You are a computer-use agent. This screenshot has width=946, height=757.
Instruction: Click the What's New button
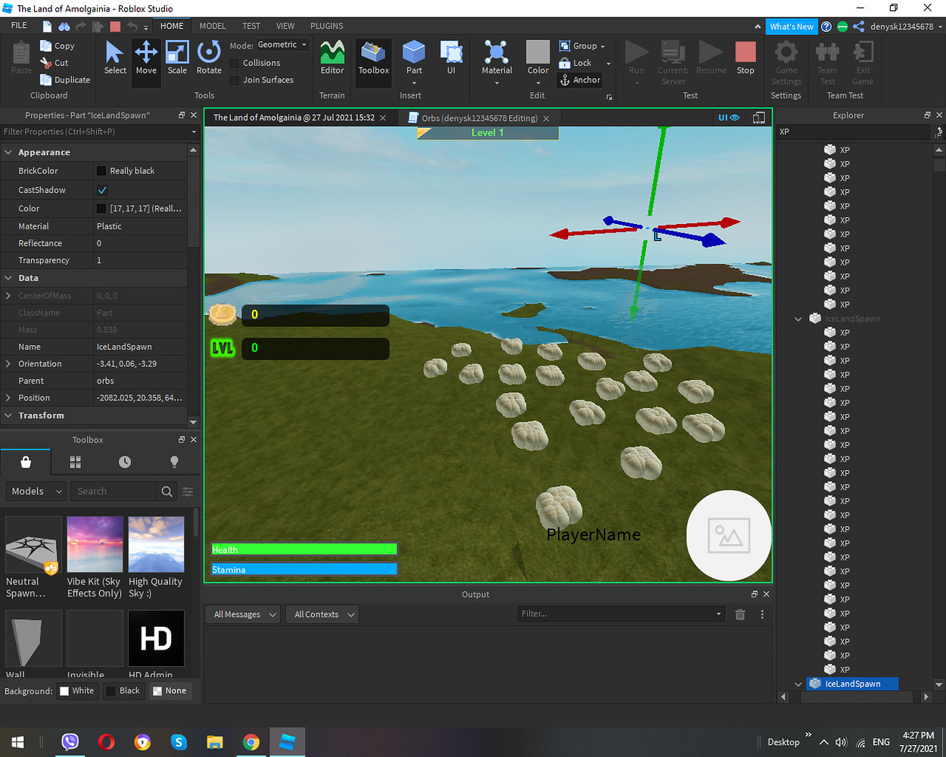pos(792,26)
